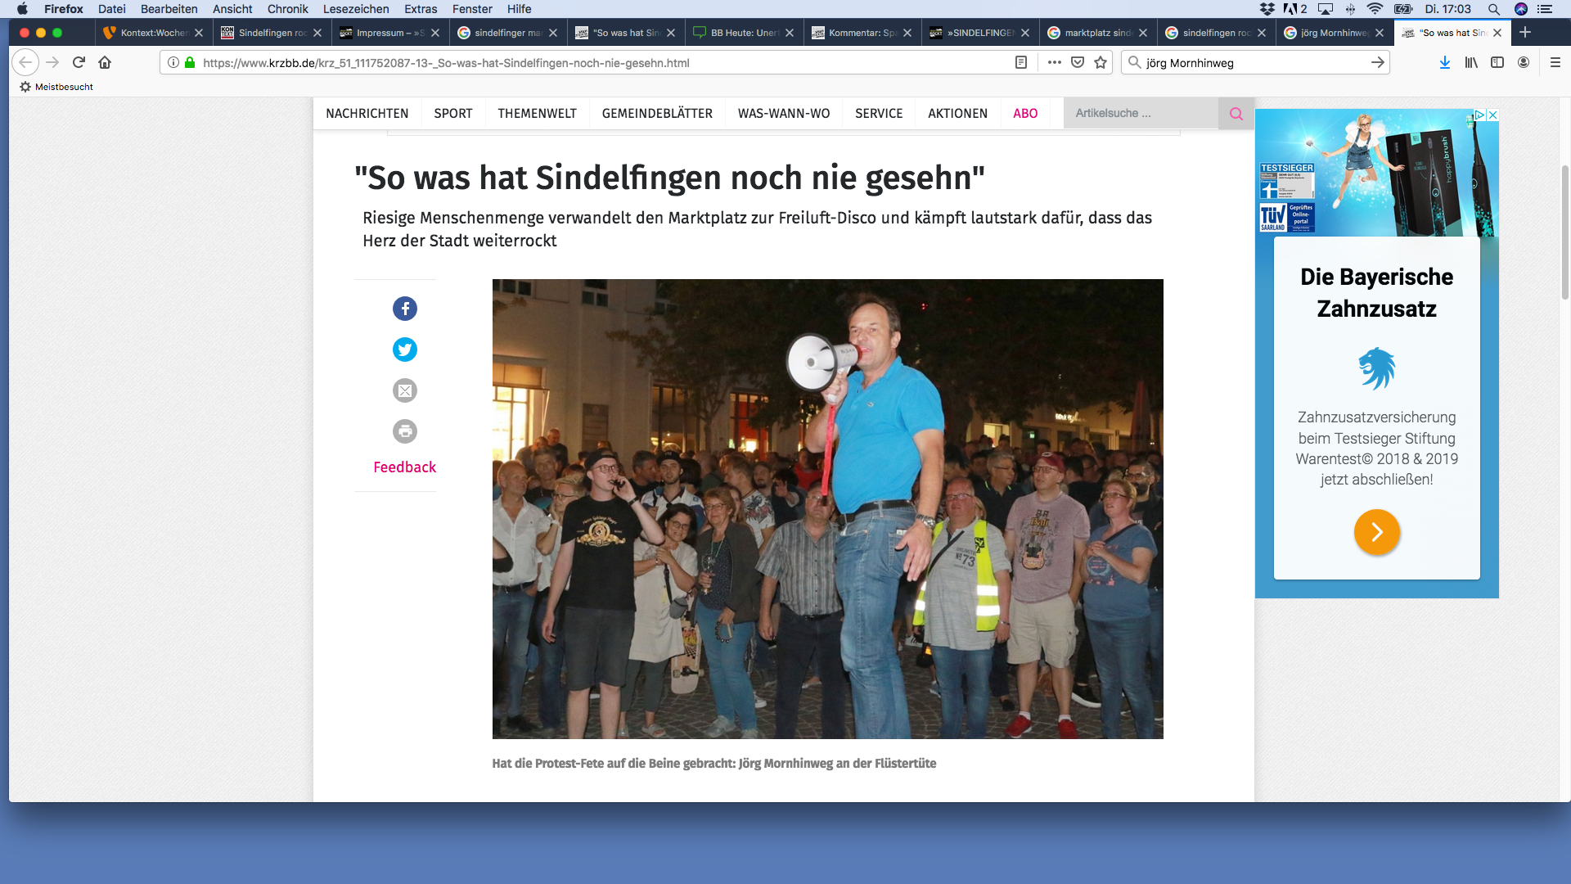The width and height of the screenshot is (1571, 884).
Task: Print the article via printer icon
Action: (x=405, y=431)
